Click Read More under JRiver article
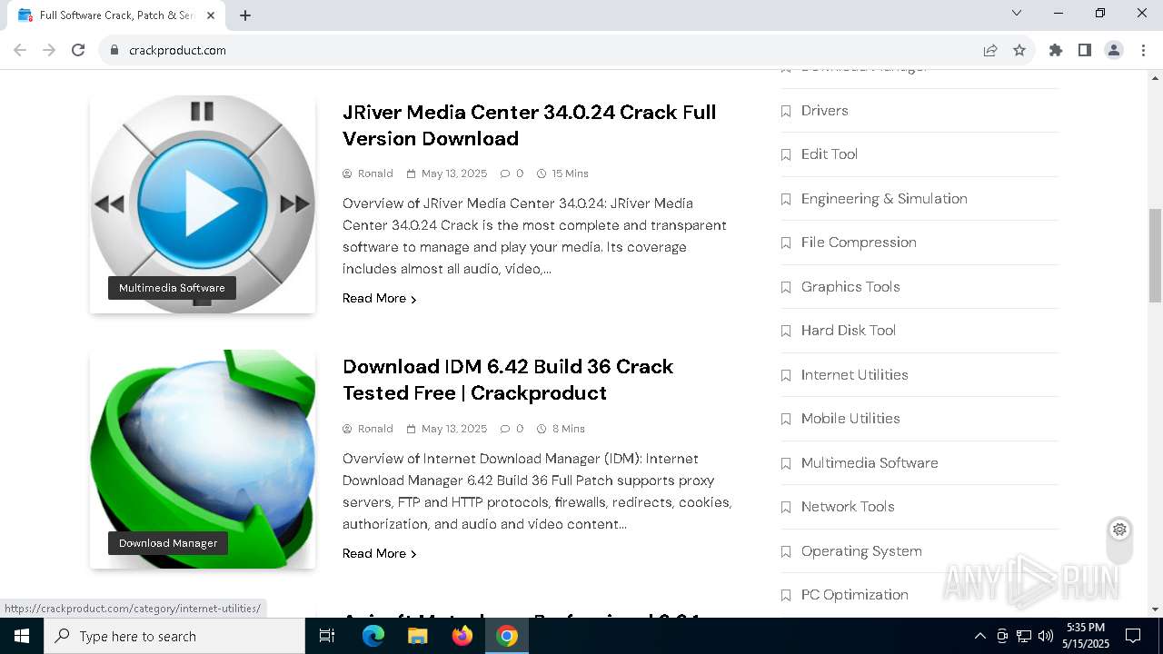1163x654 pixels. [379, 298]
